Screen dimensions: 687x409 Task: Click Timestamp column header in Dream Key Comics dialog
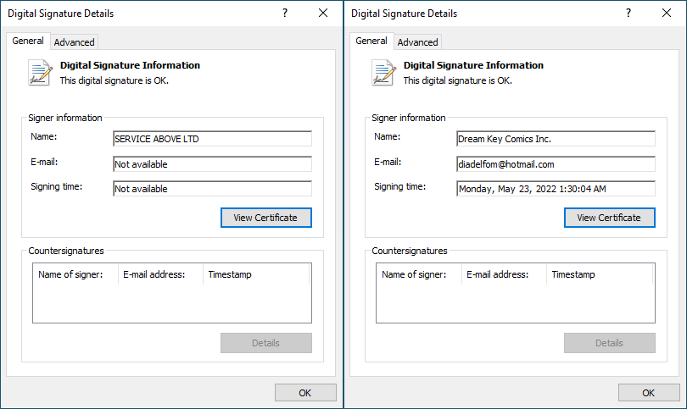pyautogui.click(x=573, y=274)
